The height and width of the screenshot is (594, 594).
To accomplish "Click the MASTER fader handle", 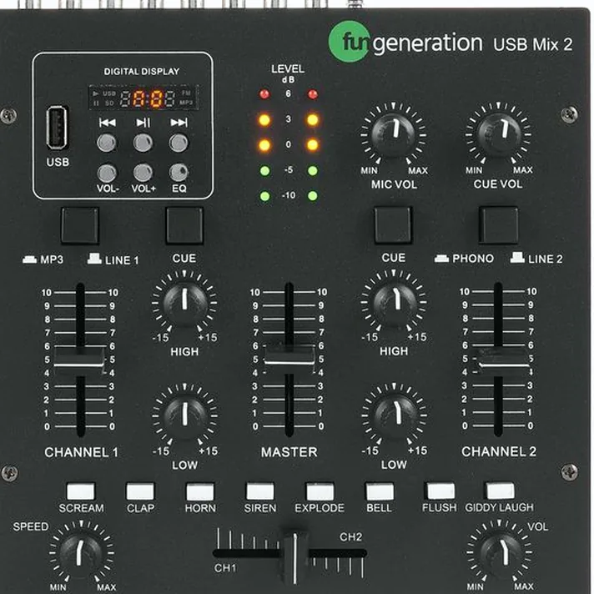I will pyautogui.click(x=289, y=358).
